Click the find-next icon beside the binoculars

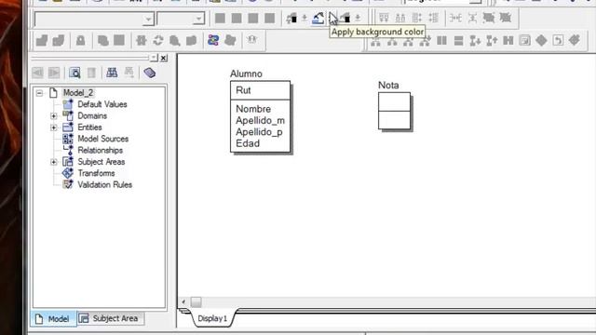[x=129, y=73]
